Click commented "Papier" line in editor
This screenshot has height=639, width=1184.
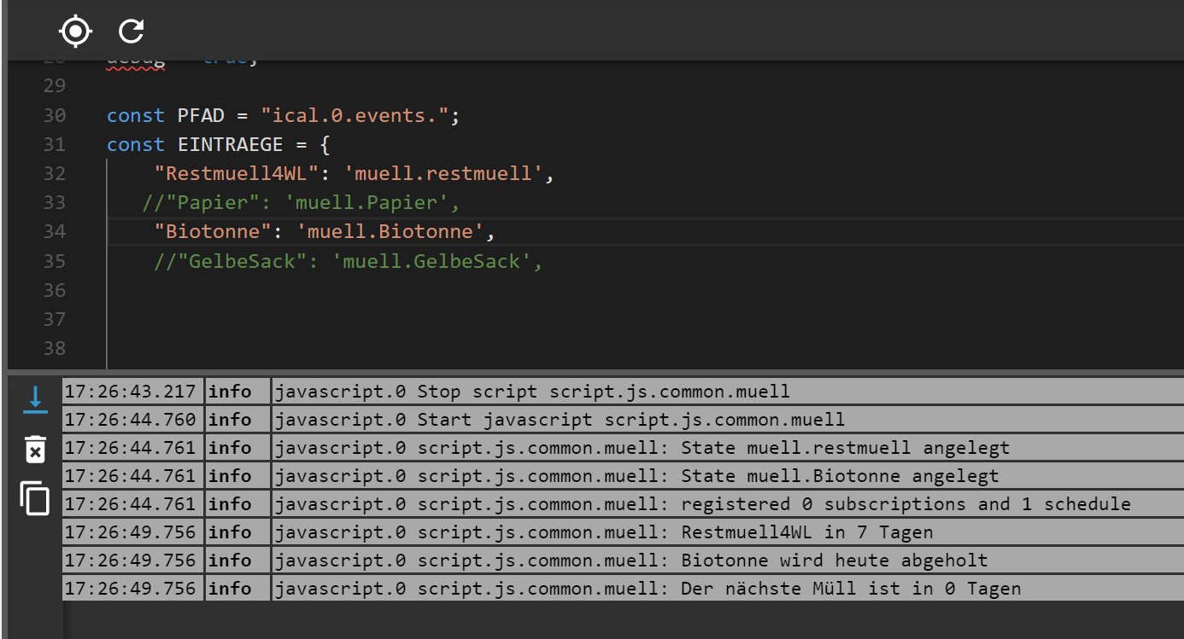302,203
